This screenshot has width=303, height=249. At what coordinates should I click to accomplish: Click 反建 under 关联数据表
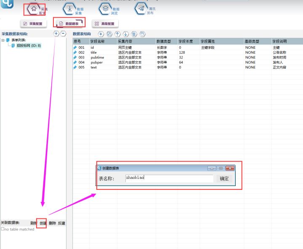pos(61,223)
